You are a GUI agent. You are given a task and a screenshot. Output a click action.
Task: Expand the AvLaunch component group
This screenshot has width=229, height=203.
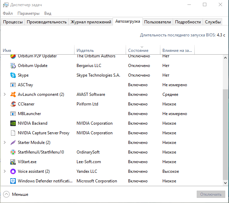click(x=5, y=94)
